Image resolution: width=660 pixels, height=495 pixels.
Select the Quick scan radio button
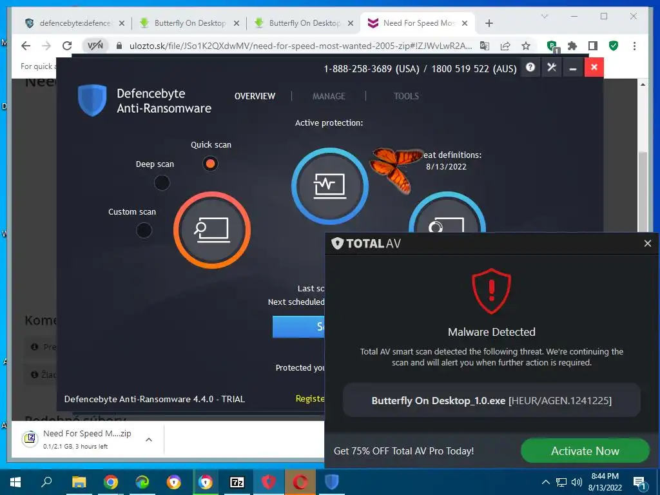(210, 163)
